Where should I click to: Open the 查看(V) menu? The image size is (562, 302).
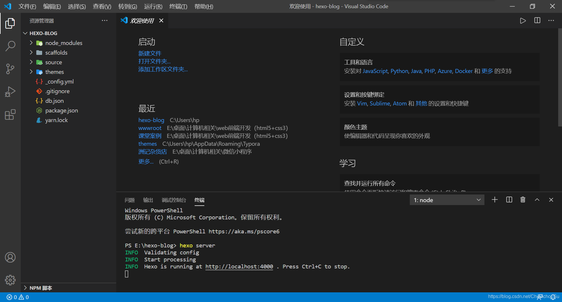coord(102,6)
